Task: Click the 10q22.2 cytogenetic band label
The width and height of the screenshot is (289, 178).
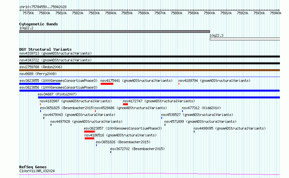Action: pyautogui.click(x=26, y=28)
